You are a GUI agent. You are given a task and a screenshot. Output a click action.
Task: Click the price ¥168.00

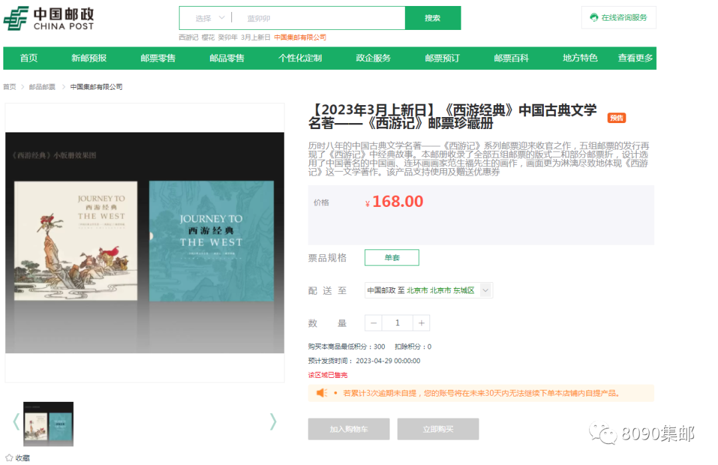tap(394, 202)
